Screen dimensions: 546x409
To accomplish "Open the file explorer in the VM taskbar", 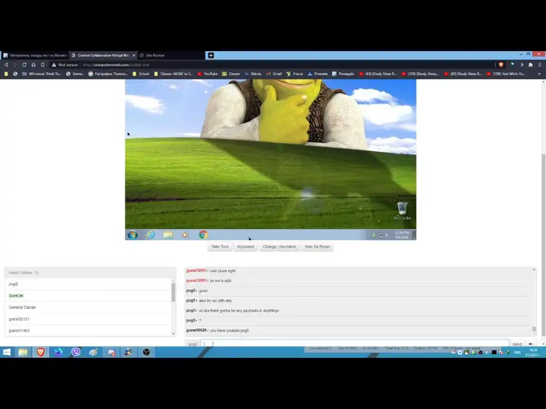I will click(168, 235).
